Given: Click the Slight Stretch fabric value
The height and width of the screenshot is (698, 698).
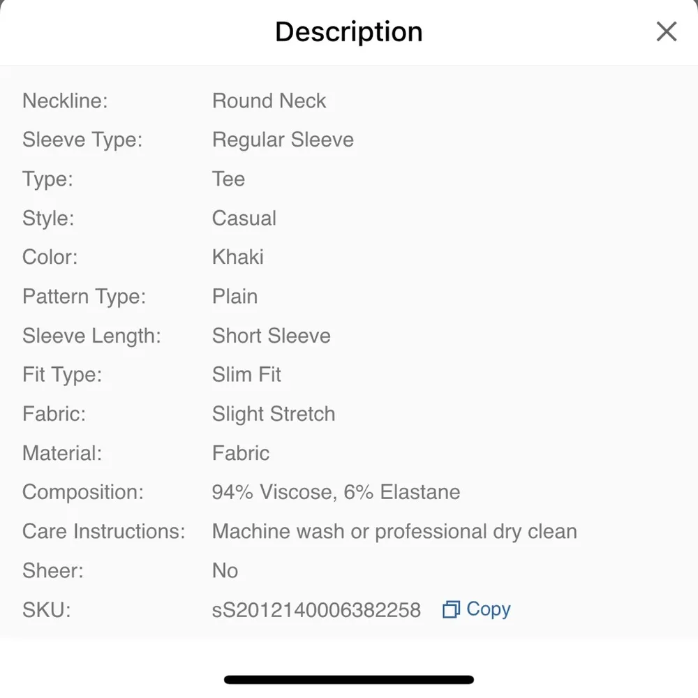Looking at the screenshot, I should click(x=273, y=414).
